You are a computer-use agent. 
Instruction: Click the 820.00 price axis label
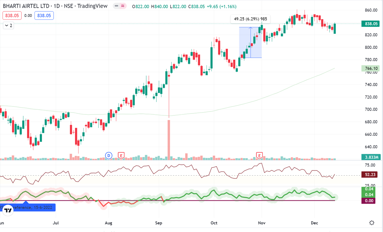point(371,35)
